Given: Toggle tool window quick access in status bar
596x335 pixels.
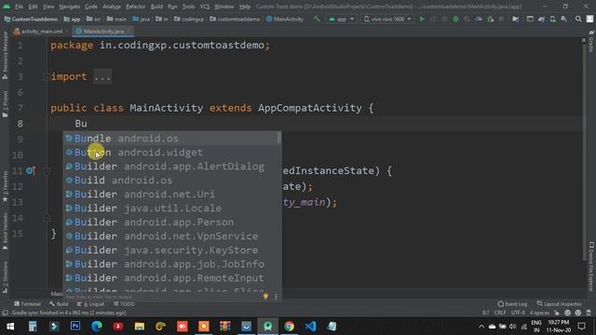Looking at the screenshot, I should 5,313.
